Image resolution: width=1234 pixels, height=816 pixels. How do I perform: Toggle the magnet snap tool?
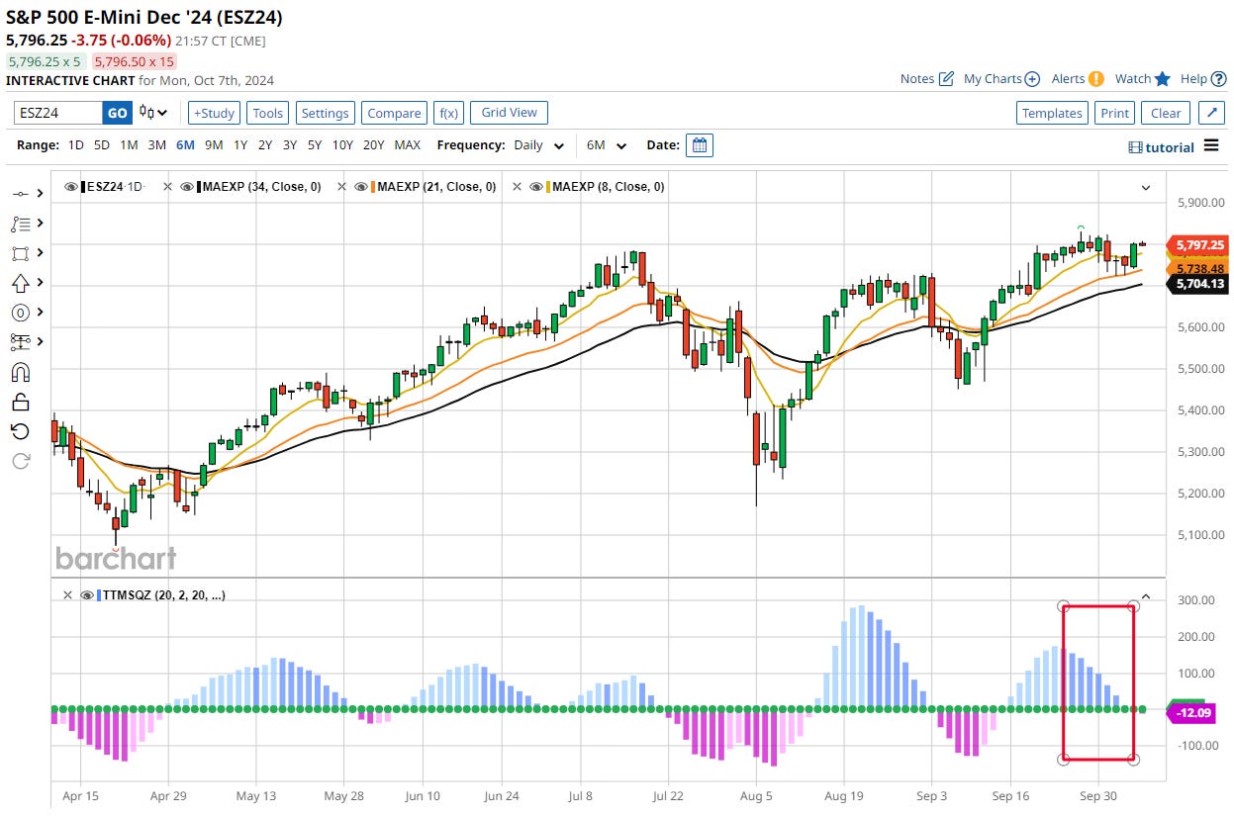click(20, 372)
